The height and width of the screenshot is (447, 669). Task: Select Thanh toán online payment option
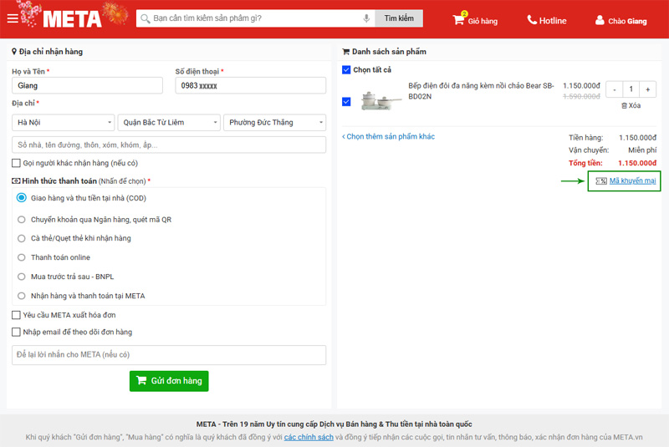22,257
